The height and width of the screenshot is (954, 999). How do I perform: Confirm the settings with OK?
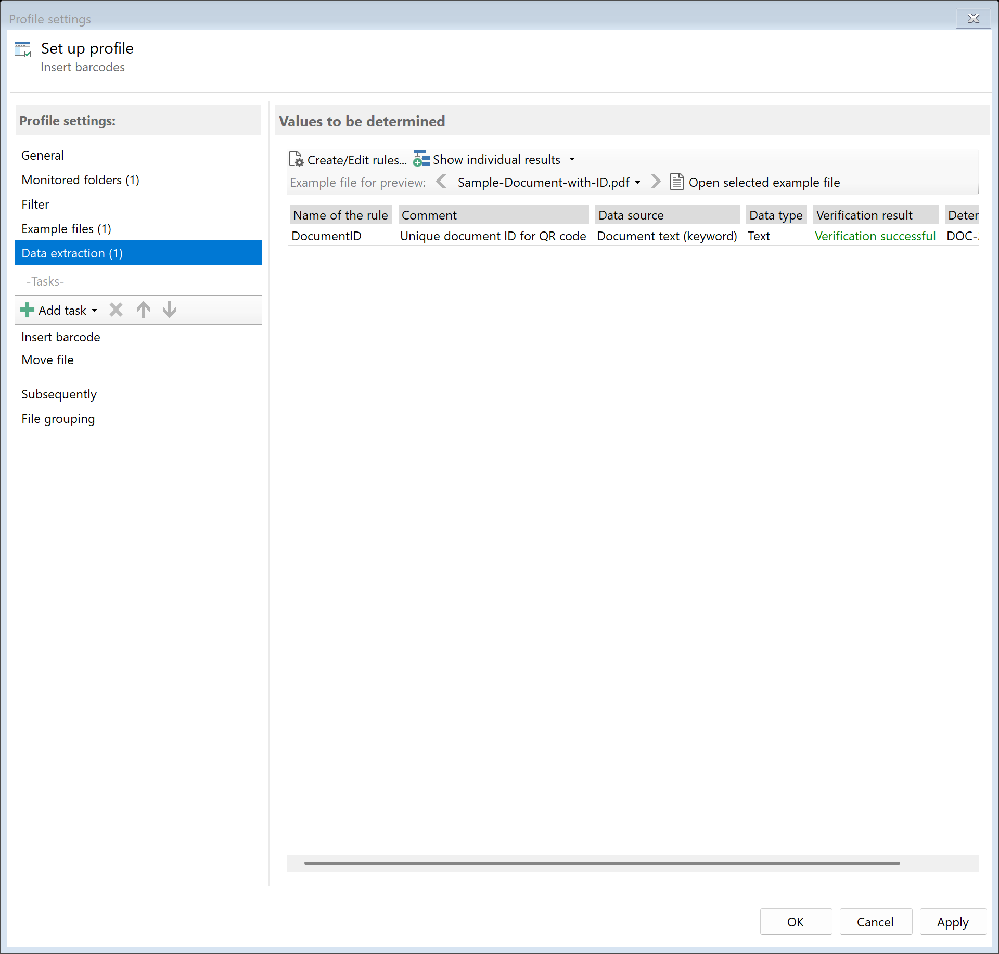coord(796,921)
